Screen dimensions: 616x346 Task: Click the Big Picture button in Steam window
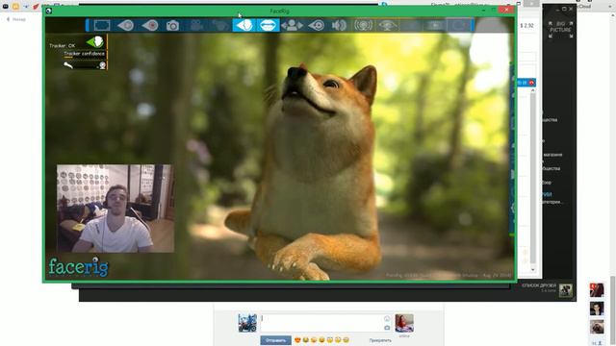pyautogui.click(x=560, y=30)
